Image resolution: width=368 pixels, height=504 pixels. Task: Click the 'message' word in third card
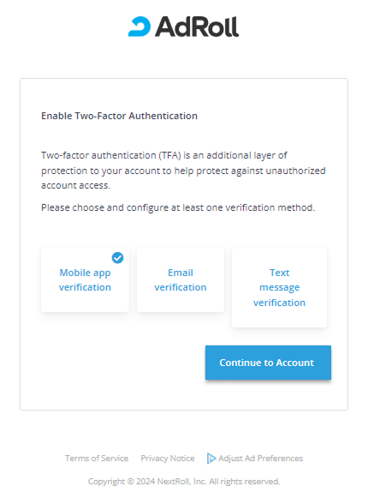[x=280, y=287]
